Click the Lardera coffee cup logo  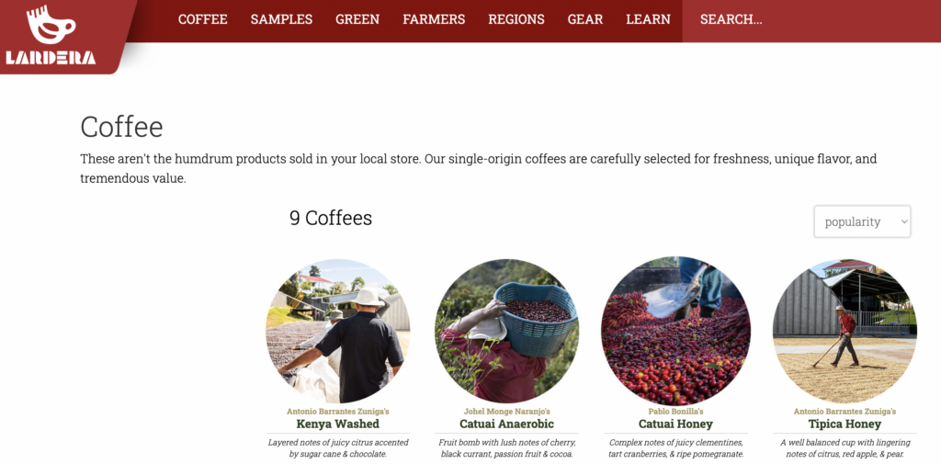pyautogui.click(x=51, y=36)
